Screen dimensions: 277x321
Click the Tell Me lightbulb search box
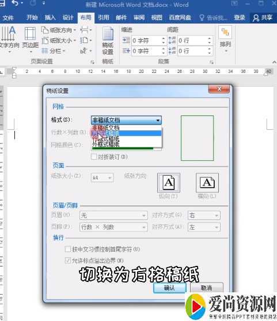coord(213,18)
